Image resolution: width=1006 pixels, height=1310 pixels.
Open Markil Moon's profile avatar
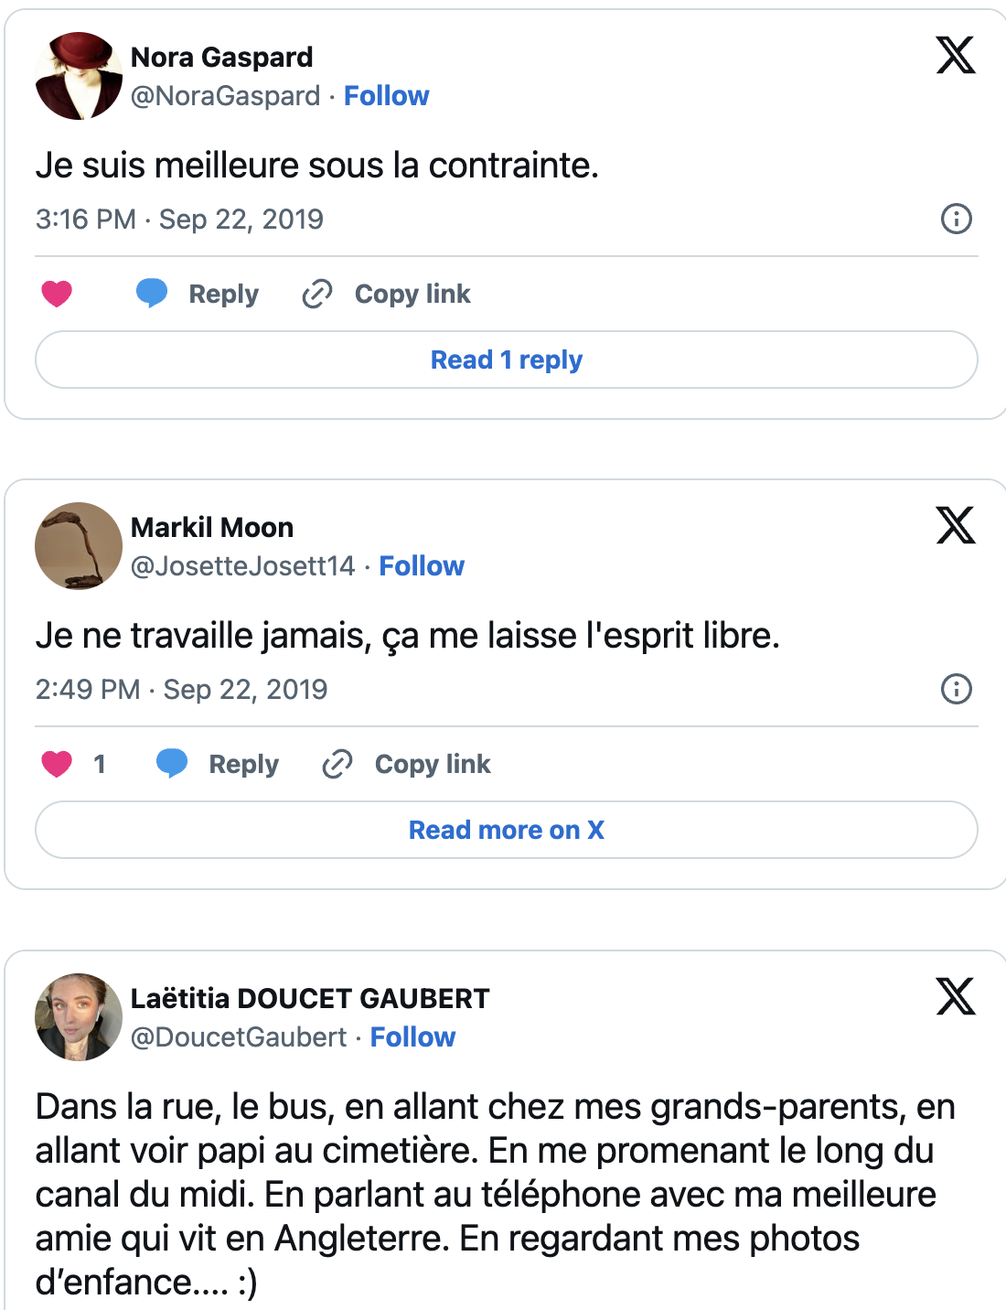(x=79, y=546)
